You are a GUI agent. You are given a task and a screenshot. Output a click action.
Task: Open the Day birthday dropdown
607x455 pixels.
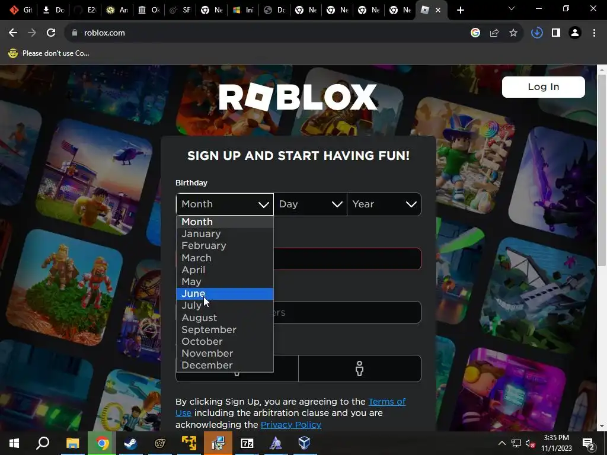point(311,204)
